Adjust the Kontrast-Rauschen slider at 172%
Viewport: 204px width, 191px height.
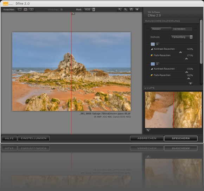186,72
